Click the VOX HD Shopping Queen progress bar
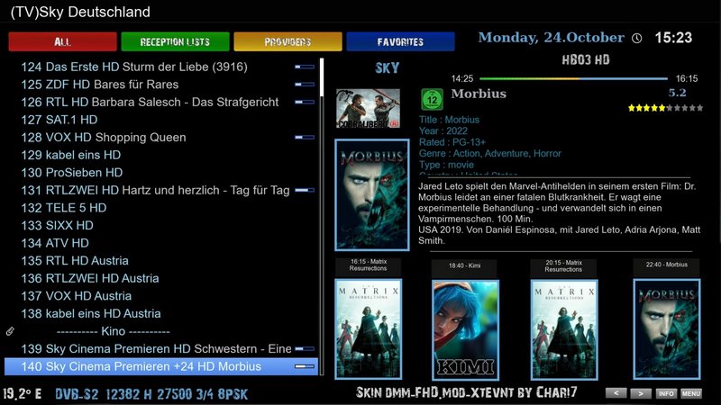Viewport: 721px width, 405px height. coord(305,138)
